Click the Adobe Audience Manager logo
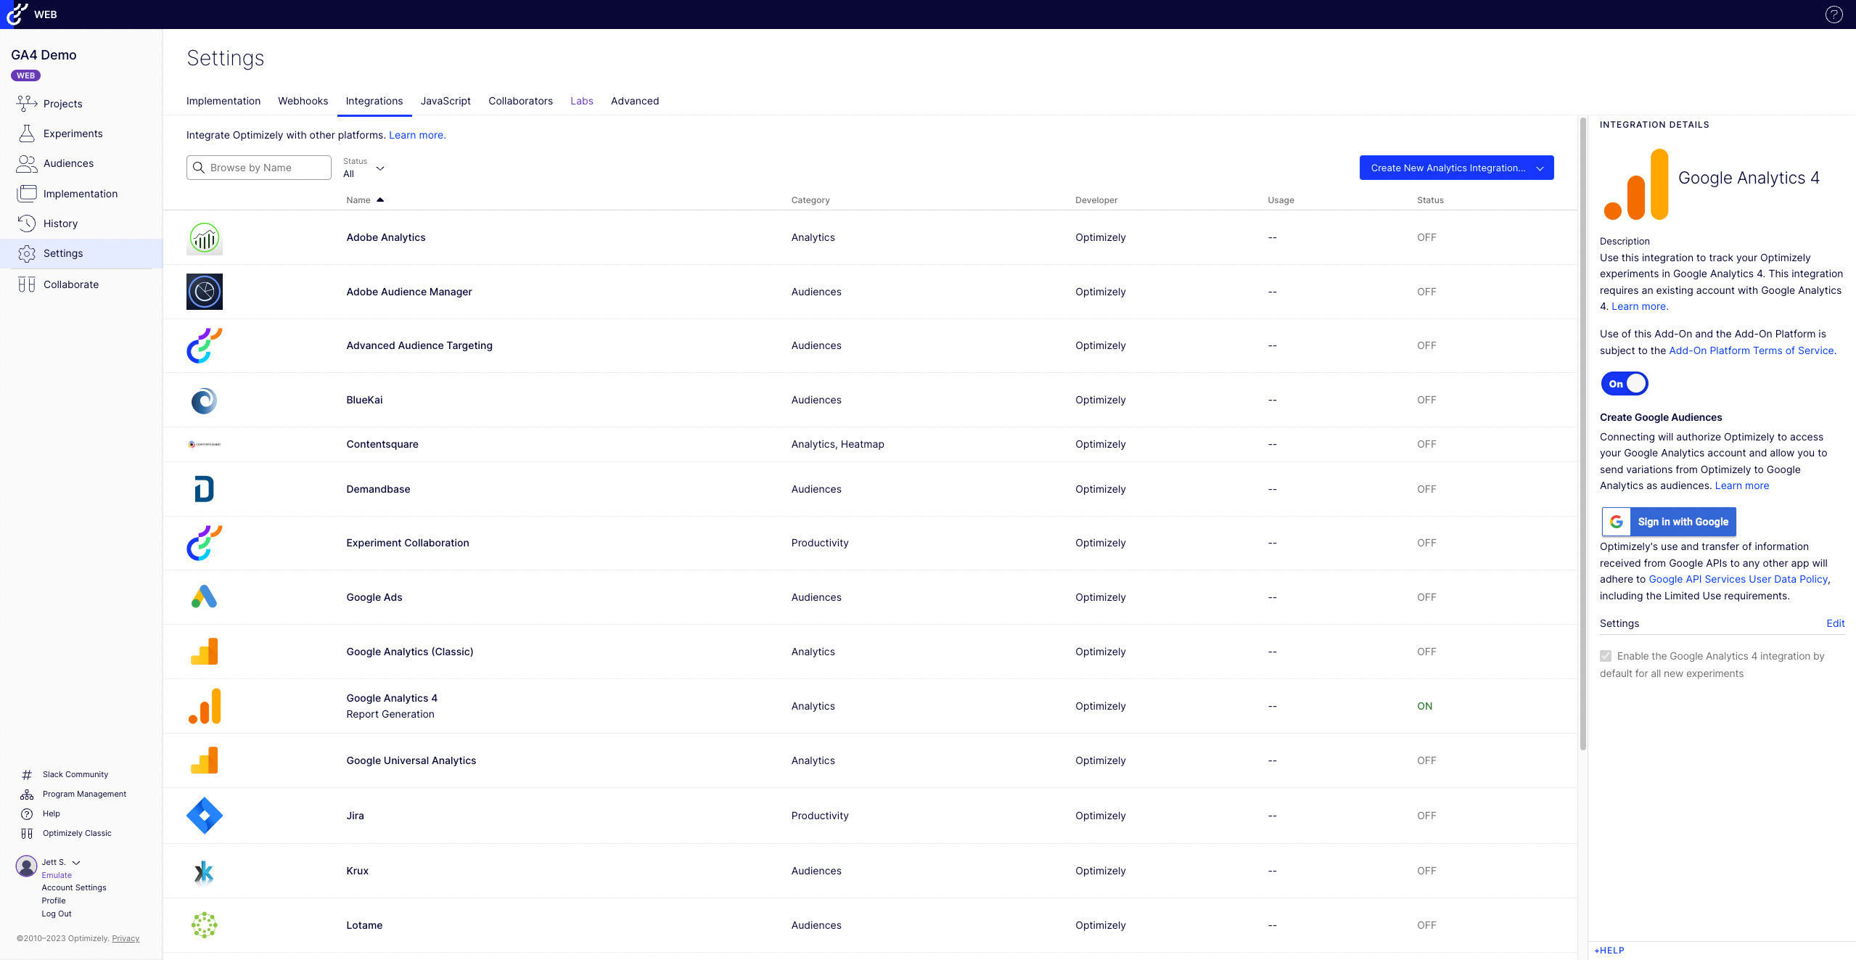 pyautogui.click(x=205, y=292)
